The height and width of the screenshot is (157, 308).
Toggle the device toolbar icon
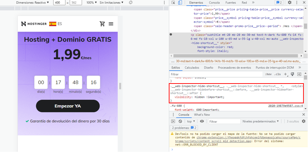pos(180,3)
